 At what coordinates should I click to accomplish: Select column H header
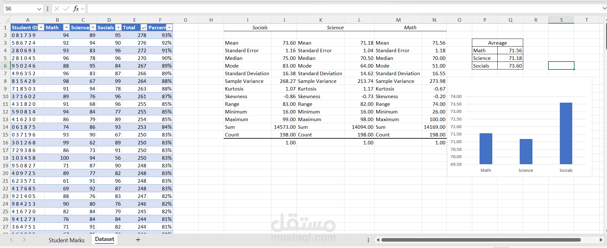[211, 20]
